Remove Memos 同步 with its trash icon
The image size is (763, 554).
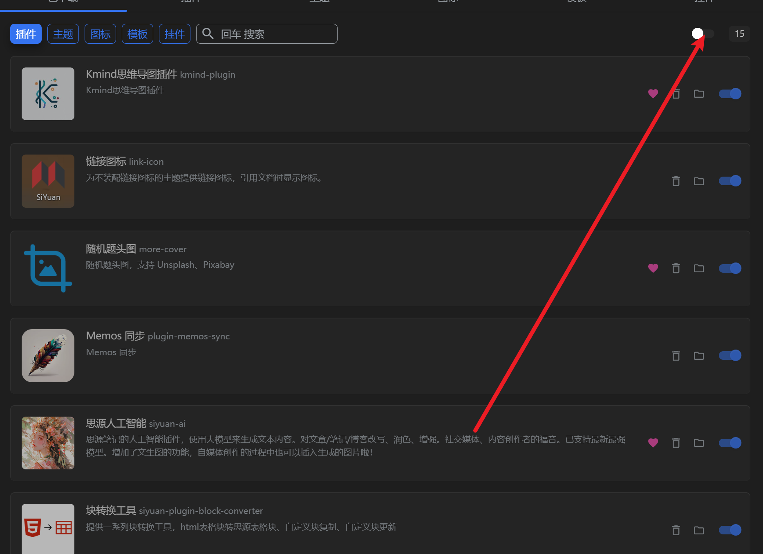pyautogui.click(x=676, y=355)
